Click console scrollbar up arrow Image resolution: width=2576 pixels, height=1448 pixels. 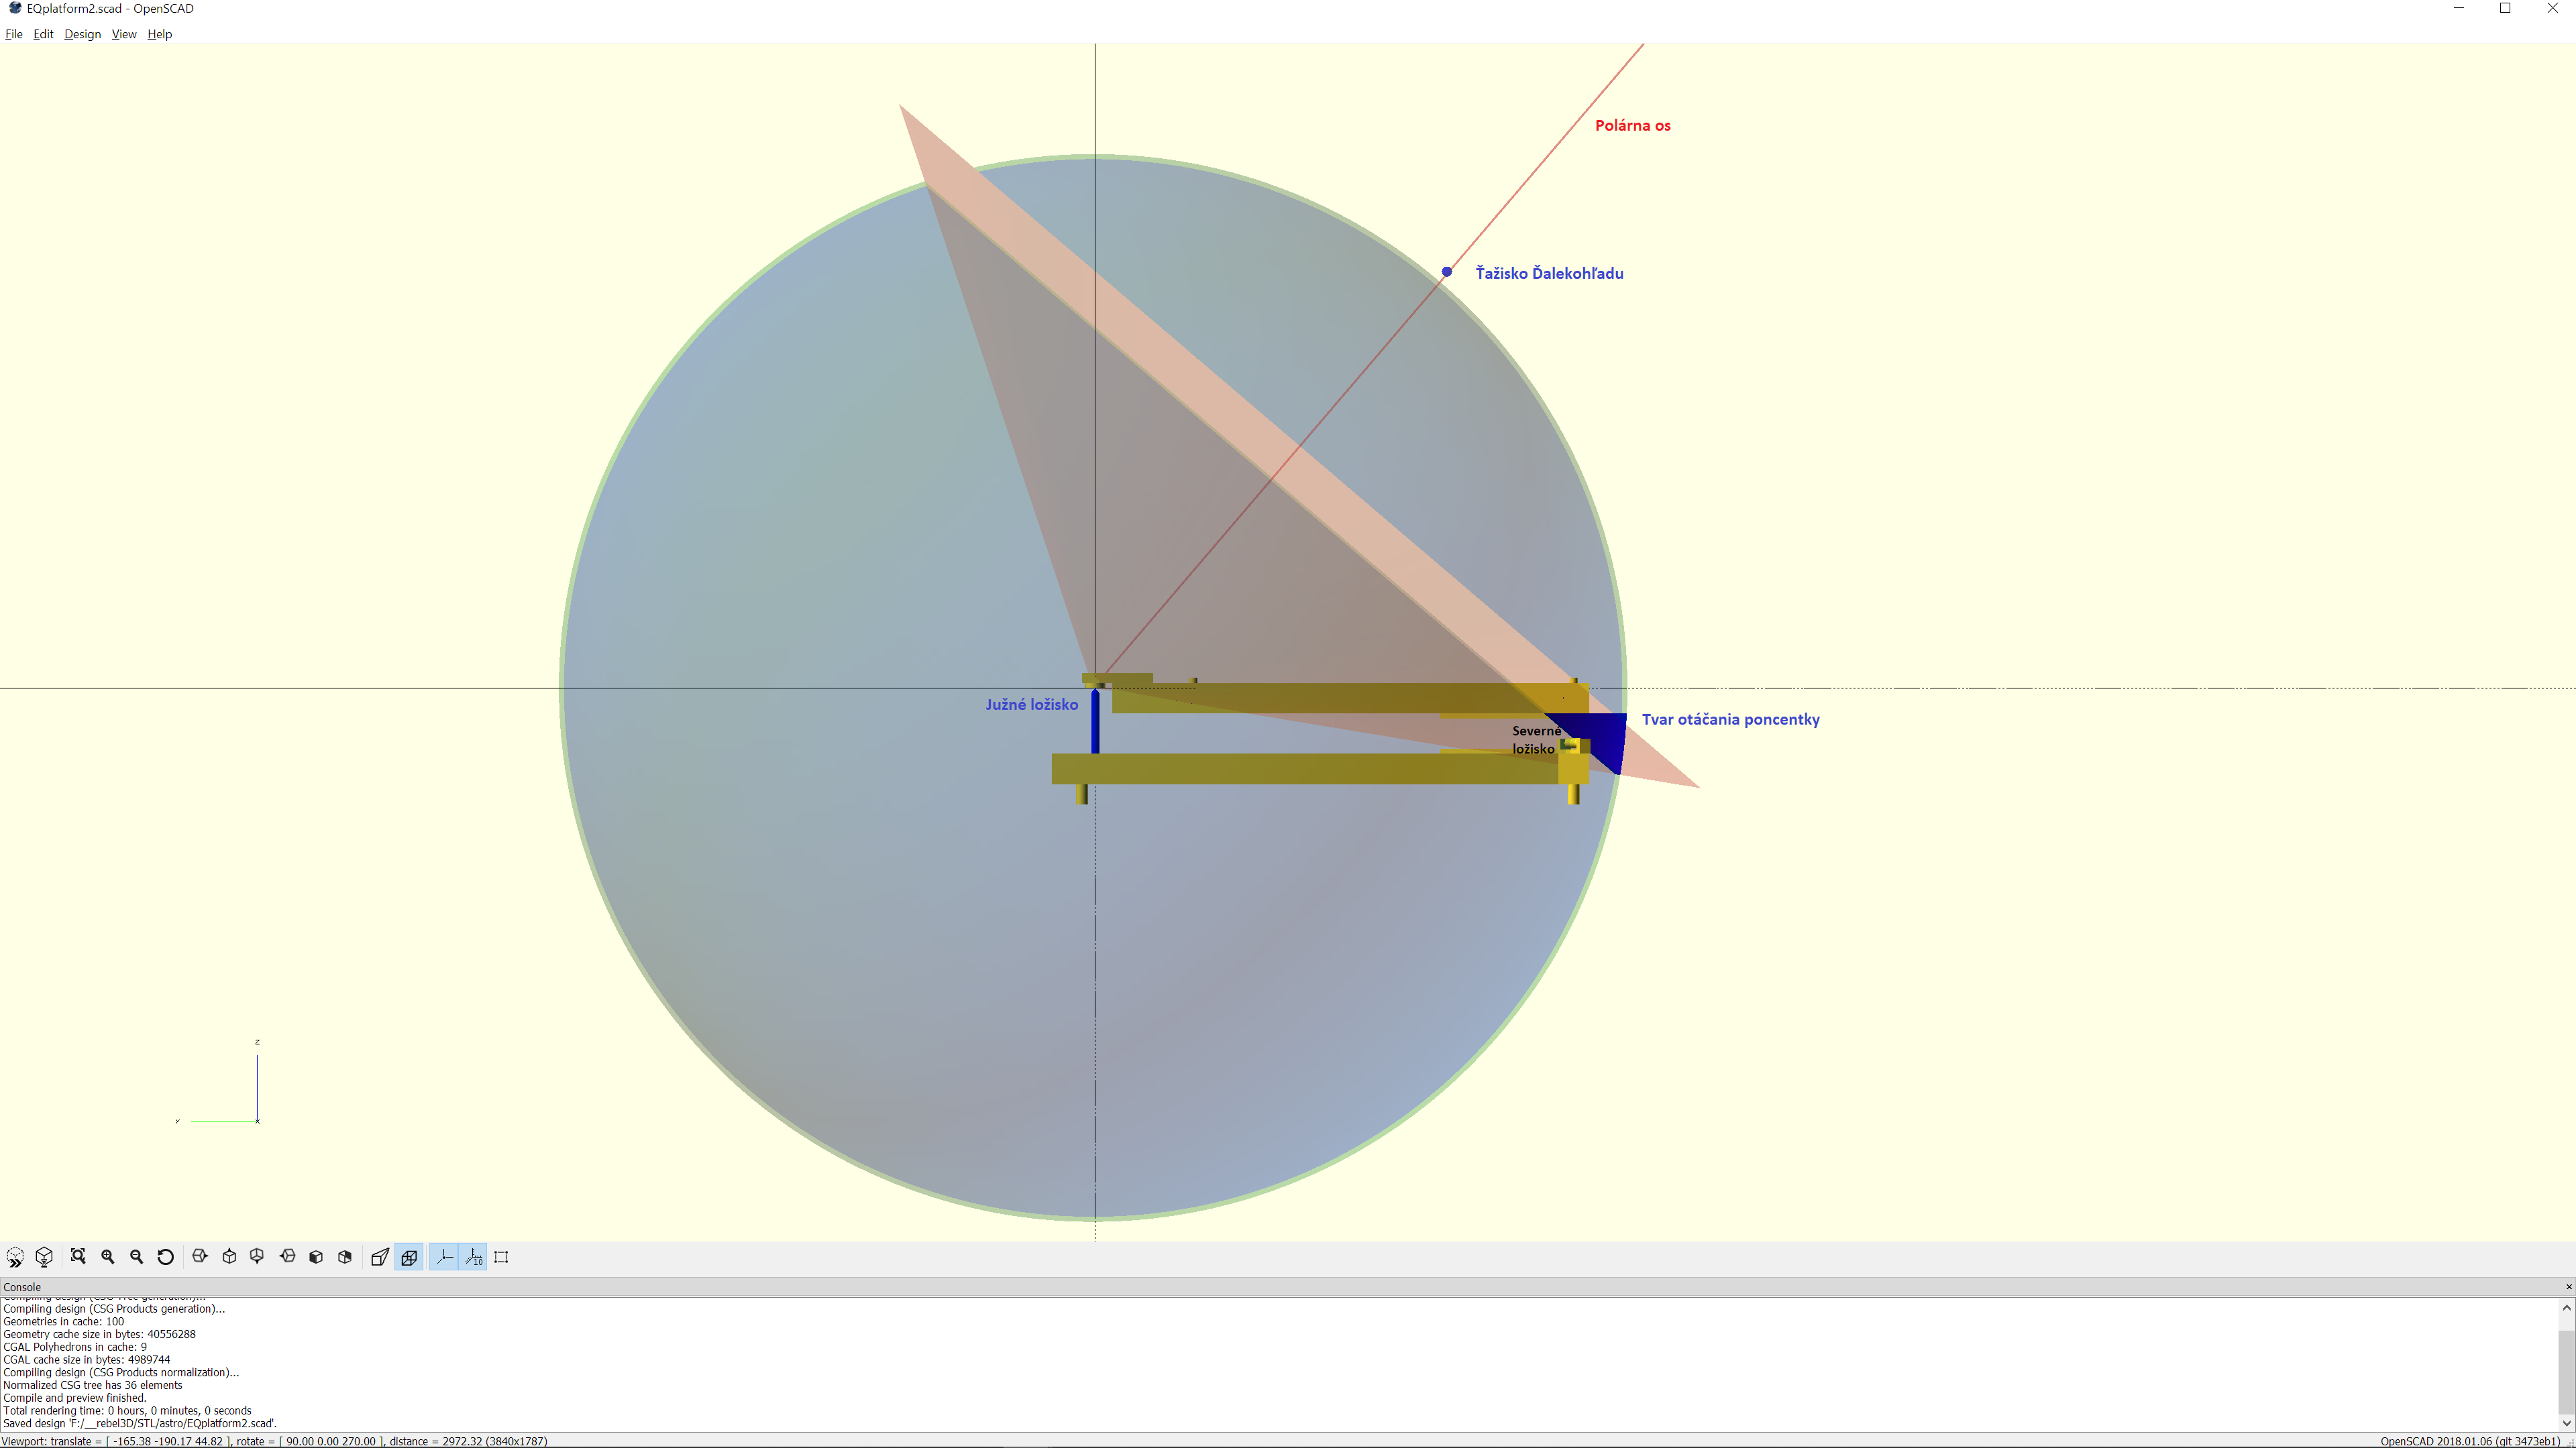pyautogui.click(x=2567, y=1307)
